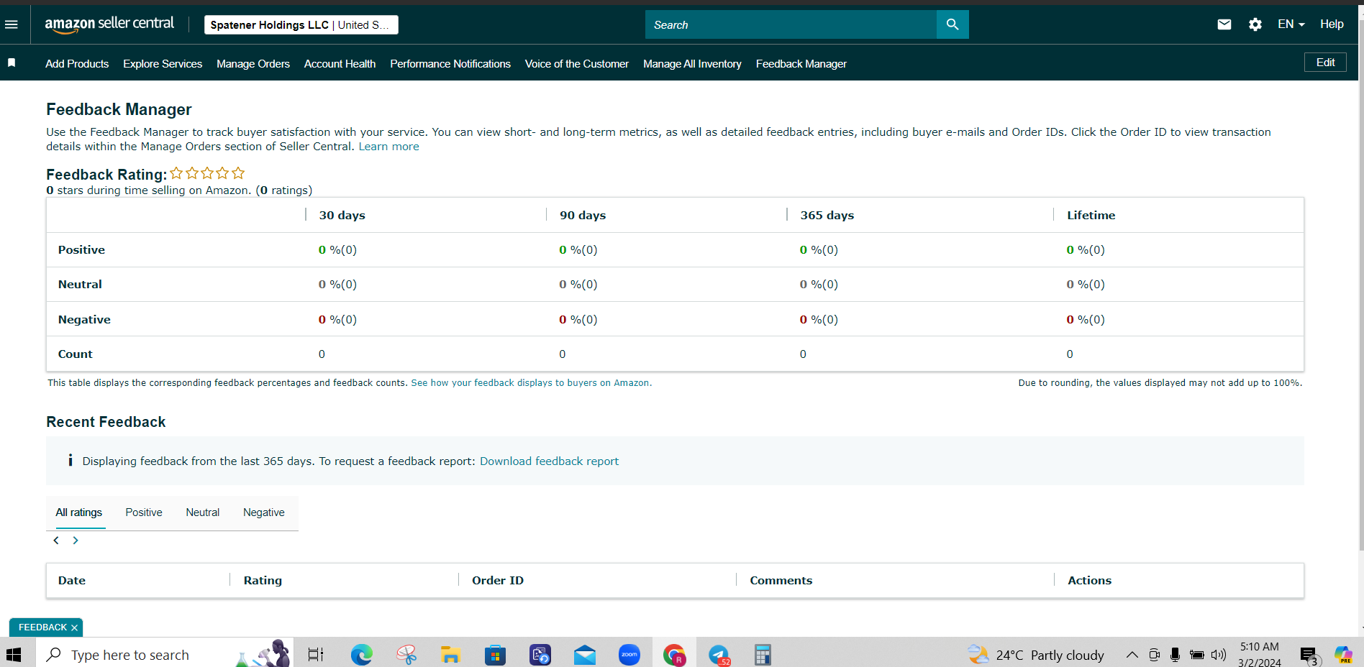The height and width of the screenshot is (667, 1364).
Task: Click the empty Feedback Rating stars
Action: tap(207, 173)
